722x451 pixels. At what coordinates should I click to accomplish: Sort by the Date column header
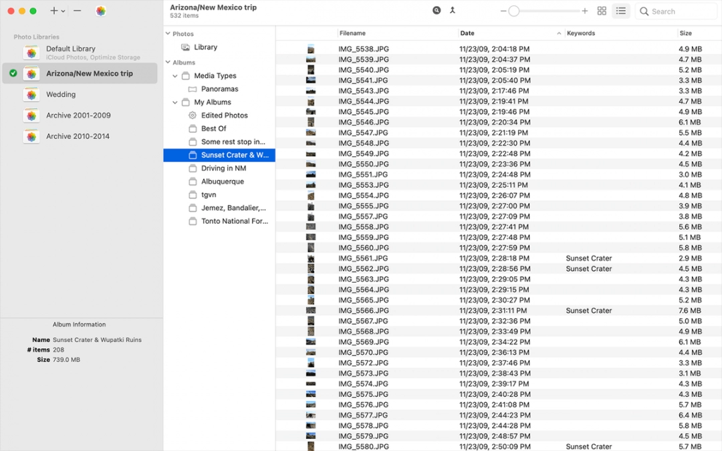click(508, 33)
